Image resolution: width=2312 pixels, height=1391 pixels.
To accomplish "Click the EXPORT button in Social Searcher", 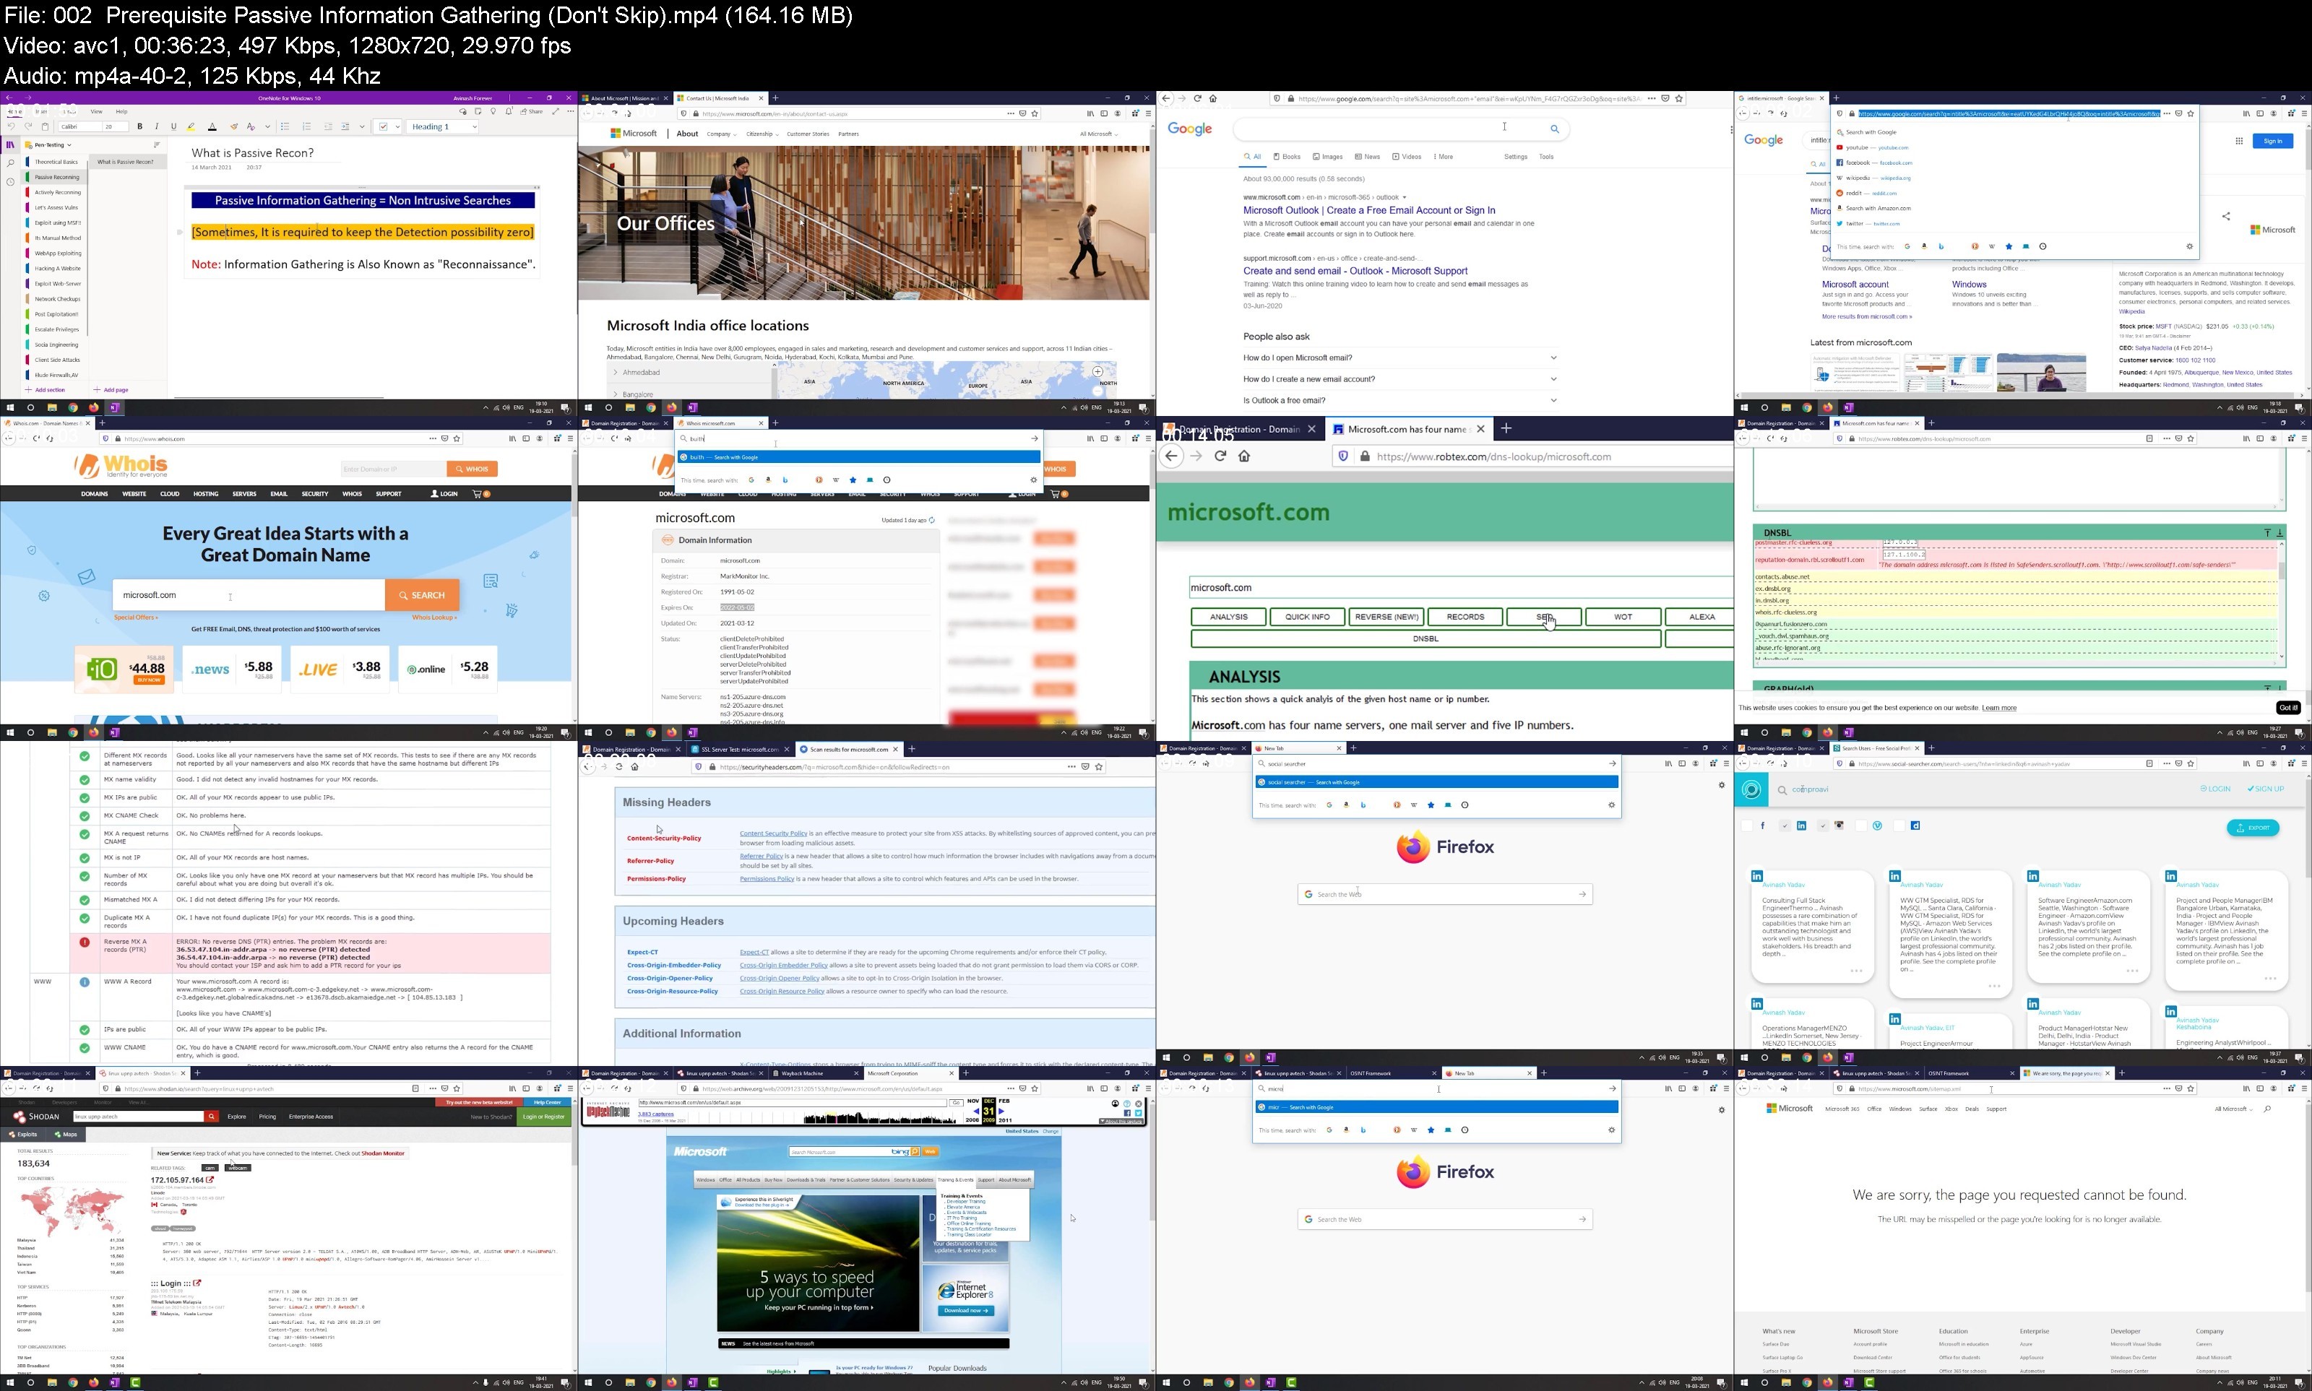I will point(2253,828).
